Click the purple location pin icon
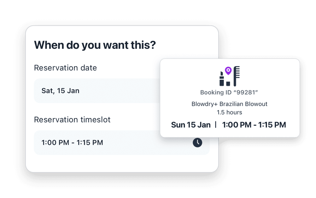This screenshot has width=316, height=198. click(228, 71)
